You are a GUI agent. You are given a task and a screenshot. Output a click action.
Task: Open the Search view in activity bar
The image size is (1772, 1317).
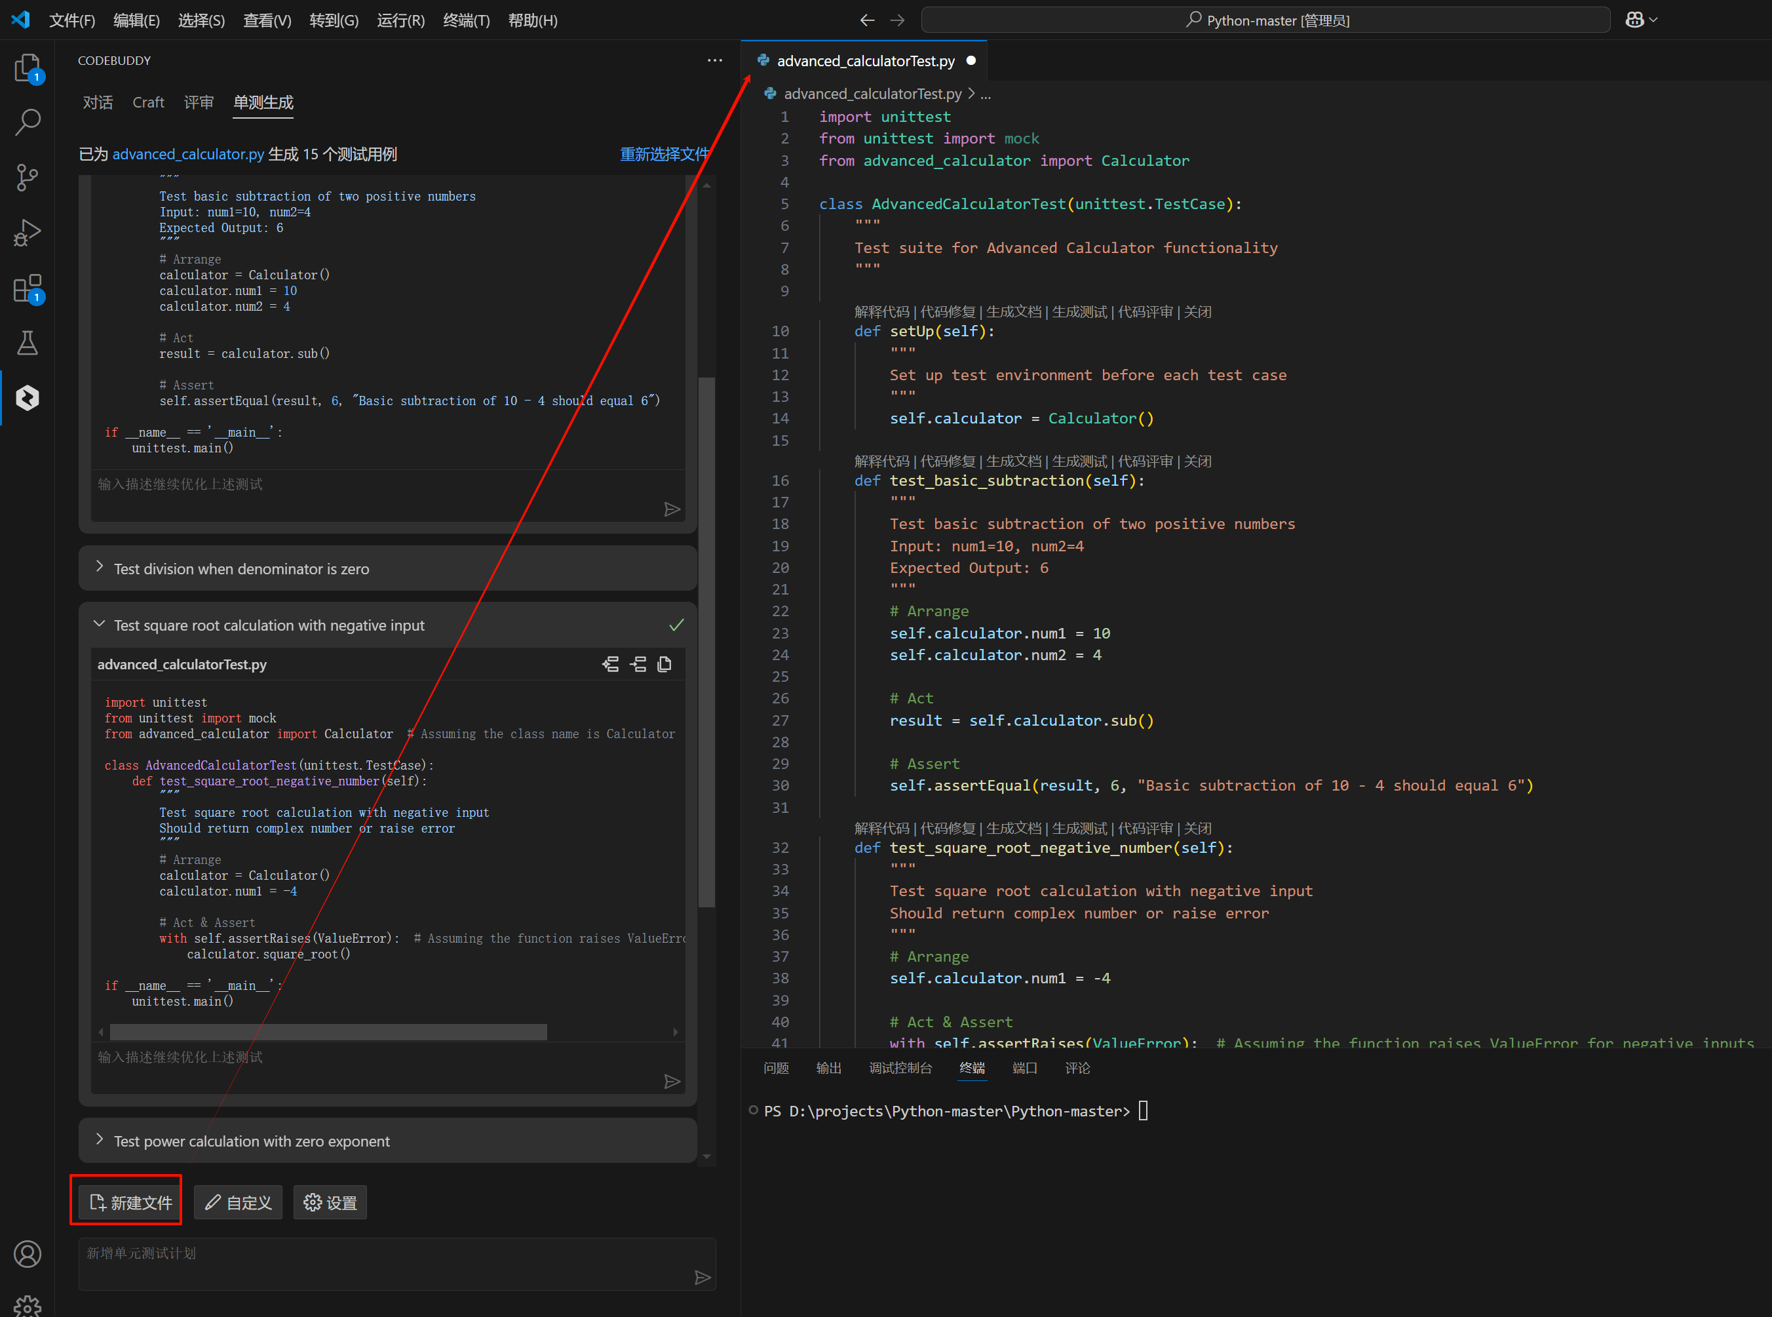(x=28, y=122)
